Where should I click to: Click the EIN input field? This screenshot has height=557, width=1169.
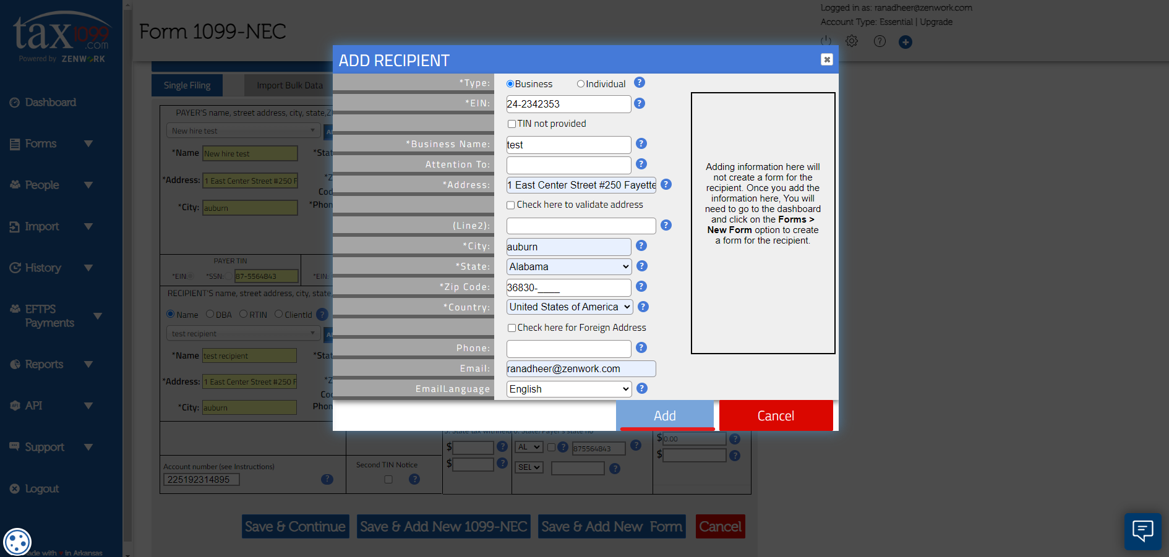568,104
